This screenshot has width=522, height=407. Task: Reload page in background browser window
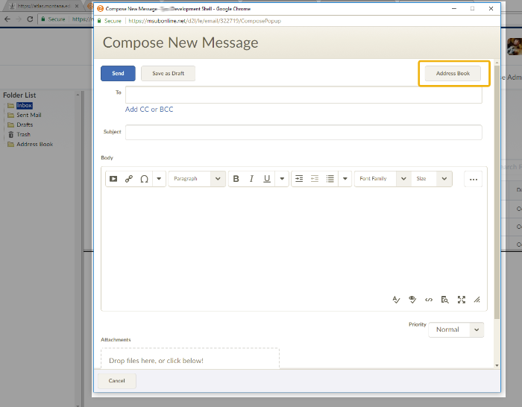[30, 19]
